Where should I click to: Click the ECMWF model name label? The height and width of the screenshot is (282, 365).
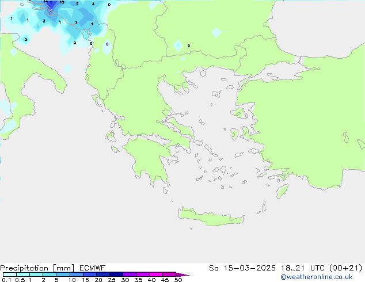tap(91, 268)
